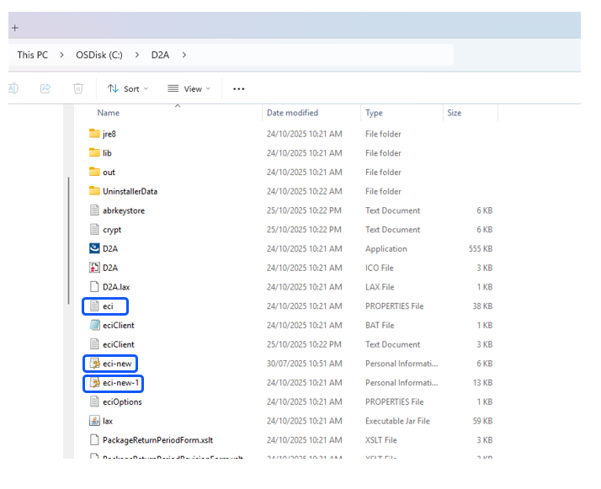Open the View dropdown menu
Screen dimensions: 601x489
pos(189,88)
